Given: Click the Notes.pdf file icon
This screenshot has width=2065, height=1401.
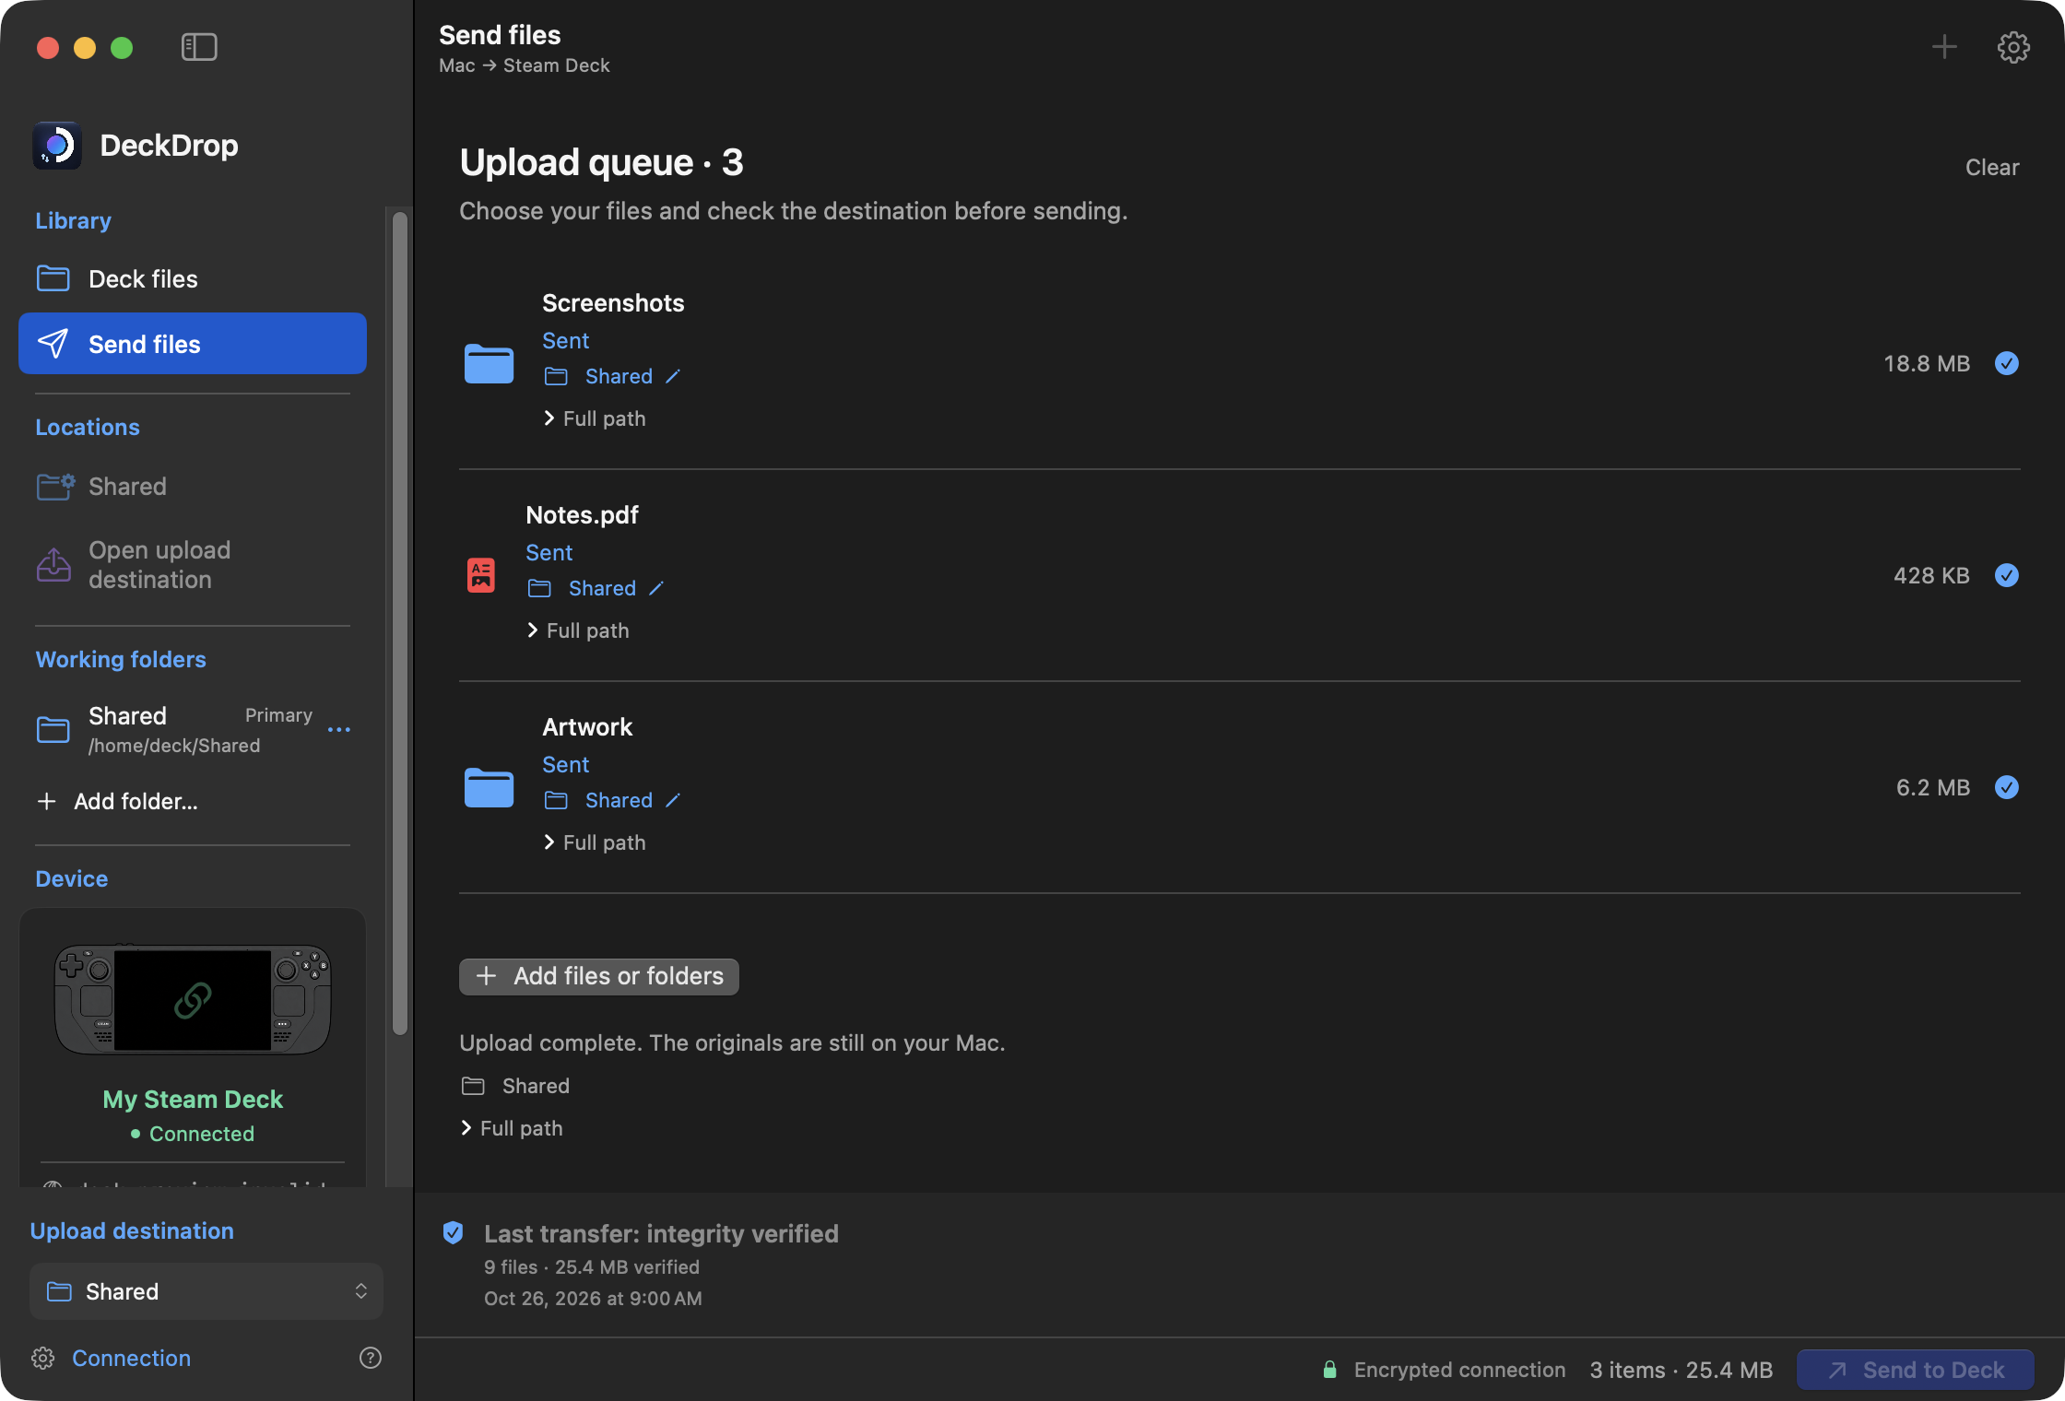Looking at the screenshot, I should click(x=481, y=575).
